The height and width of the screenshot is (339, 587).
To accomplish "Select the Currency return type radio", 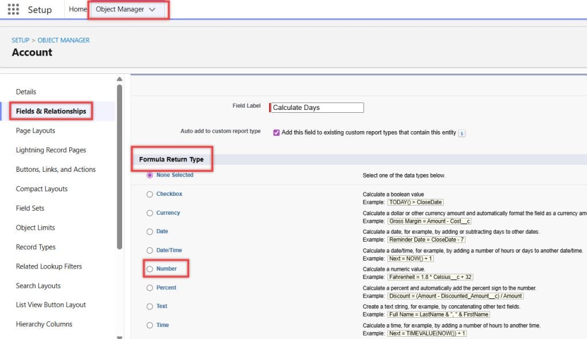I will tap(150, 213).
